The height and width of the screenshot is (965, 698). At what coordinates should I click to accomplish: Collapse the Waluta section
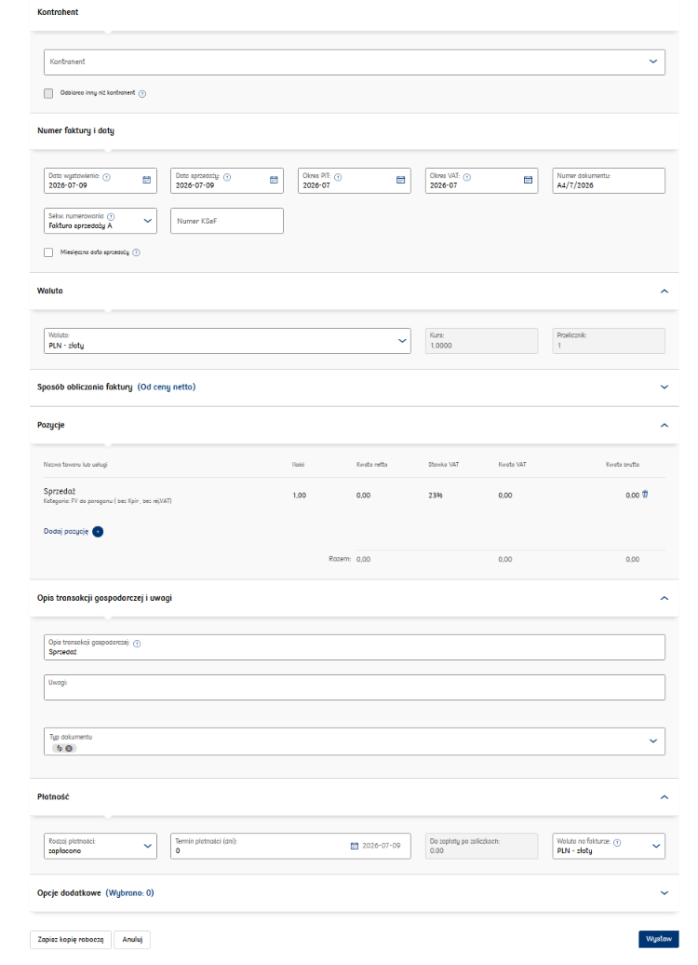(664, 292)
